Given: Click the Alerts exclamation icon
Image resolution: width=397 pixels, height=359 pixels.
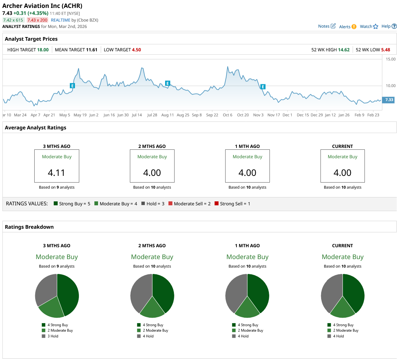Looking at the screenshot, I should [x=354, y=27].
